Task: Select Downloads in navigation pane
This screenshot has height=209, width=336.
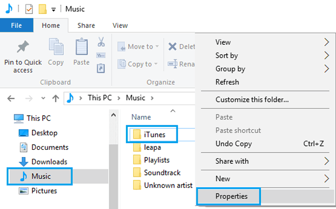Action: pos(43,162)
